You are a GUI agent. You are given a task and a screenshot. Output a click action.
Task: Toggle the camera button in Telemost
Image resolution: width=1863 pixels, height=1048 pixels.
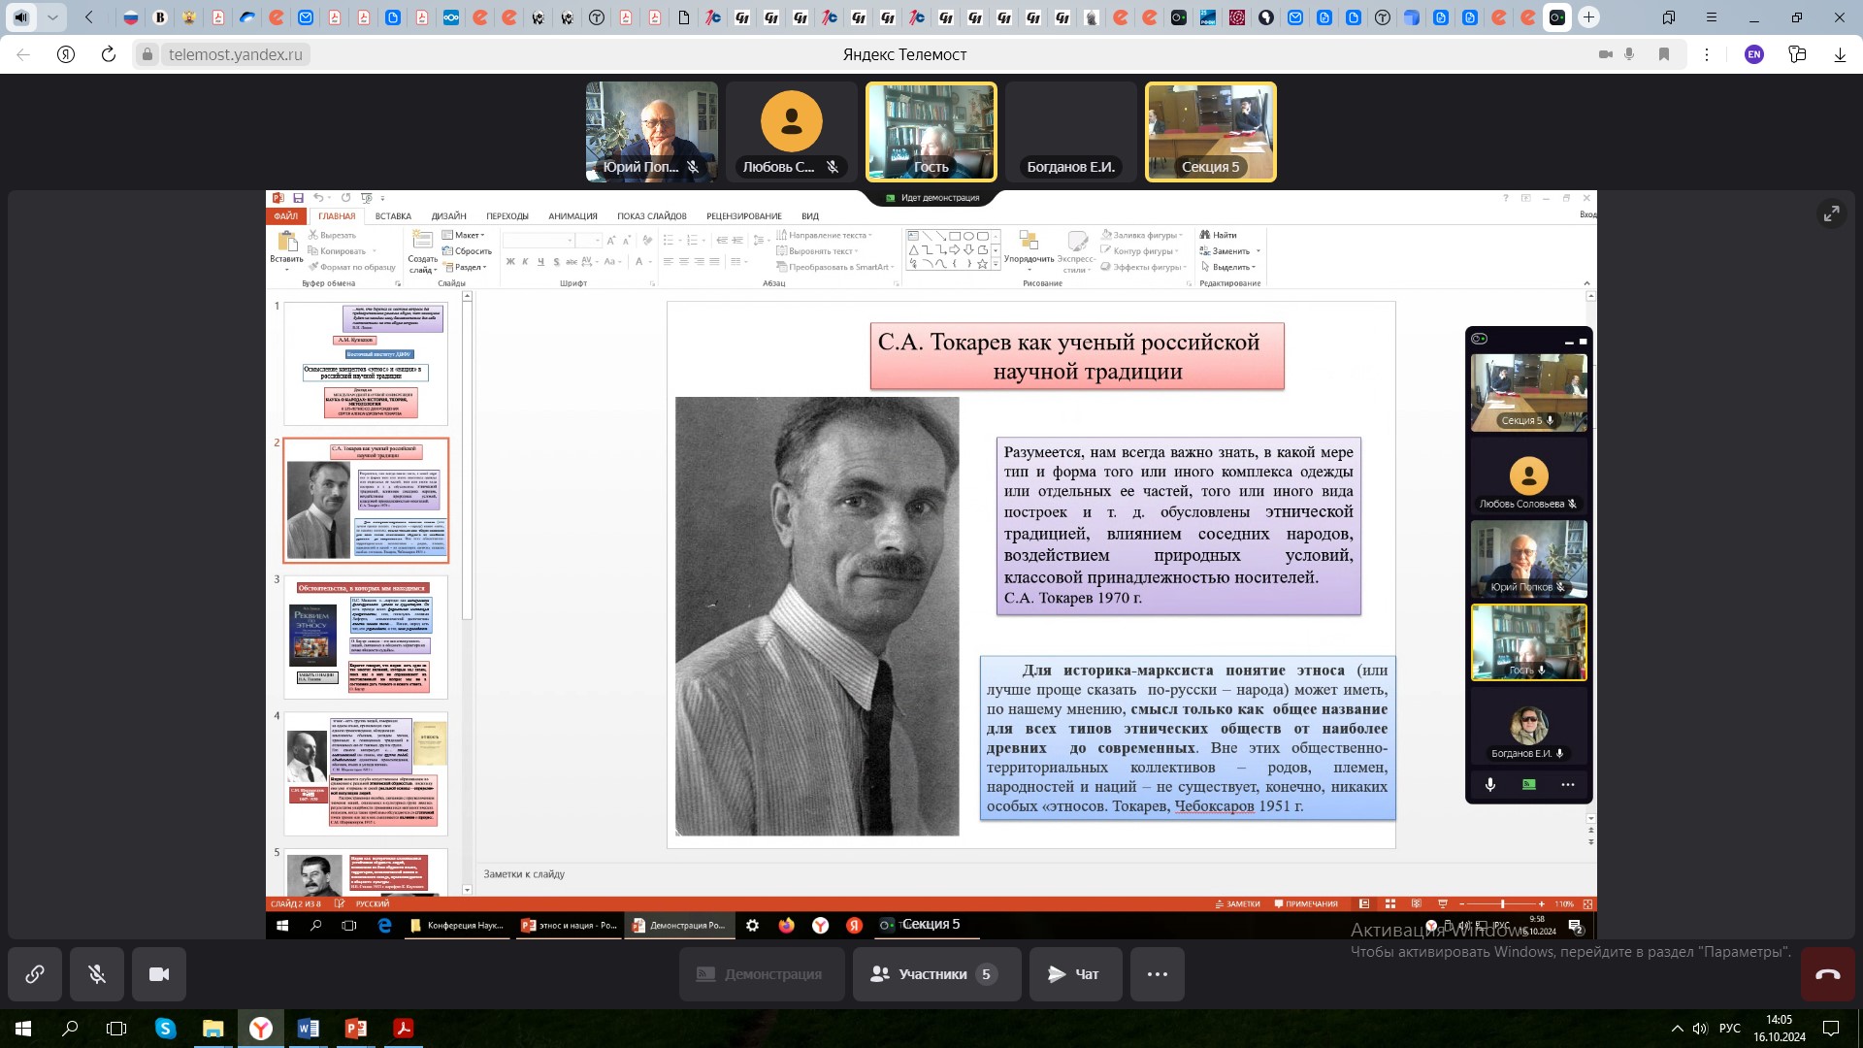(159, 974)
